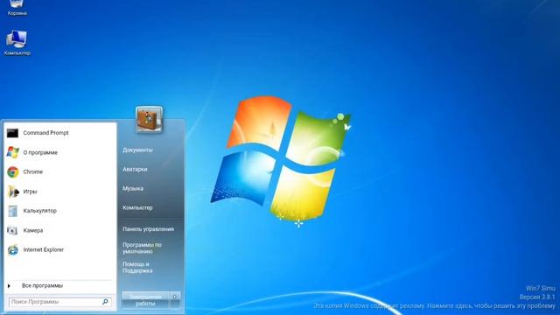560x315 pixels.
Task: Click the Windows flag icon beside О программе
Action: (x=13, y=152)
